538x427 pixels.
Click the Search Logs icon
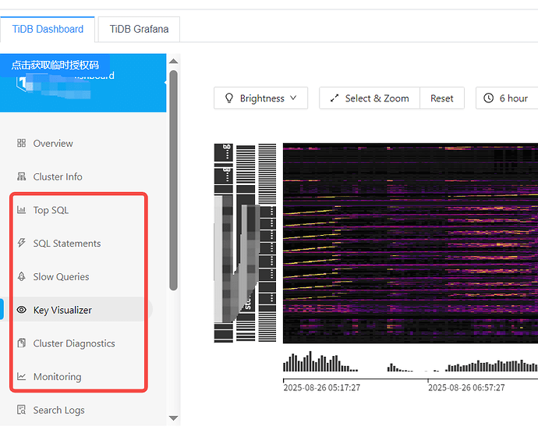click(x=21, y=410)
